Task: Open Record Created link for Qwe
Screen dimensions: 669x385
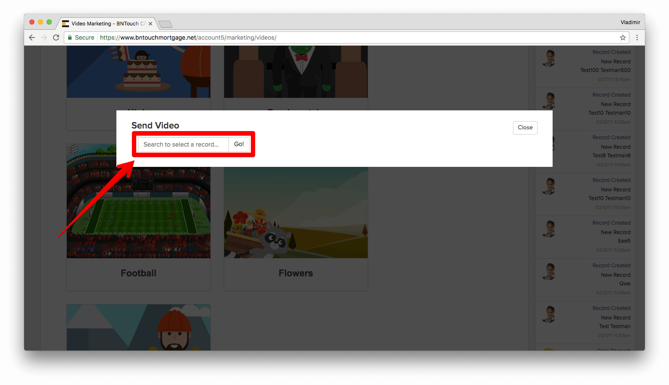Action: pos(611,266)
